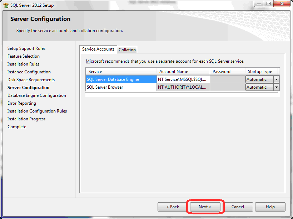Click Feature Selection step in sidebar

click(24, 56)
